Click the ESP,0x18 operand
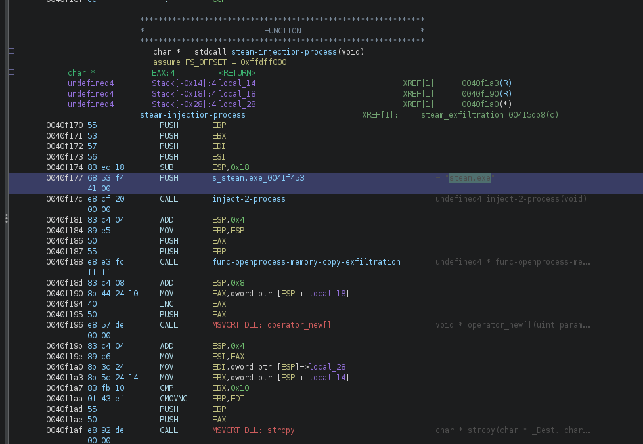643x444 pixels. click(231, 167)
